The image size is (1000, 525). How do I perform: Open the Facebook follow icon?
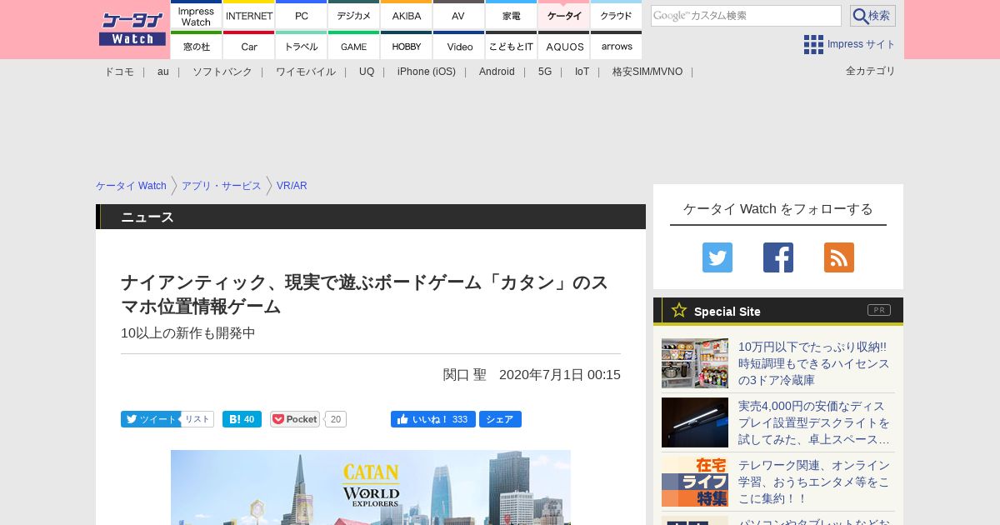point(778,257)
